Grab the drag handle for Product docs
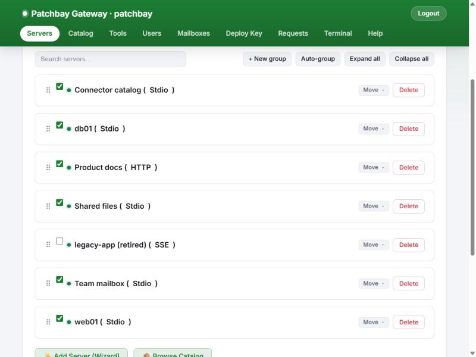 point(48,168)
